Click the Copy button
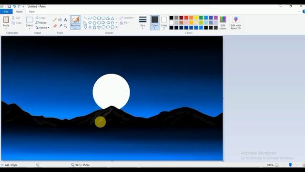This screenshot has height=172, width=305. pos(17,23)
